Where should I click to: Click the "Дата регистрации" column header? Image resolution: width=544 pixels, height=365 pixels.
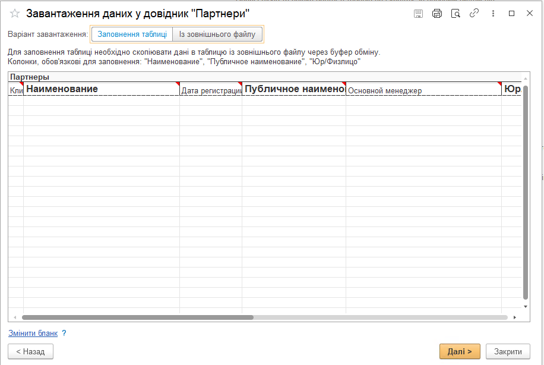coord(211,89)
